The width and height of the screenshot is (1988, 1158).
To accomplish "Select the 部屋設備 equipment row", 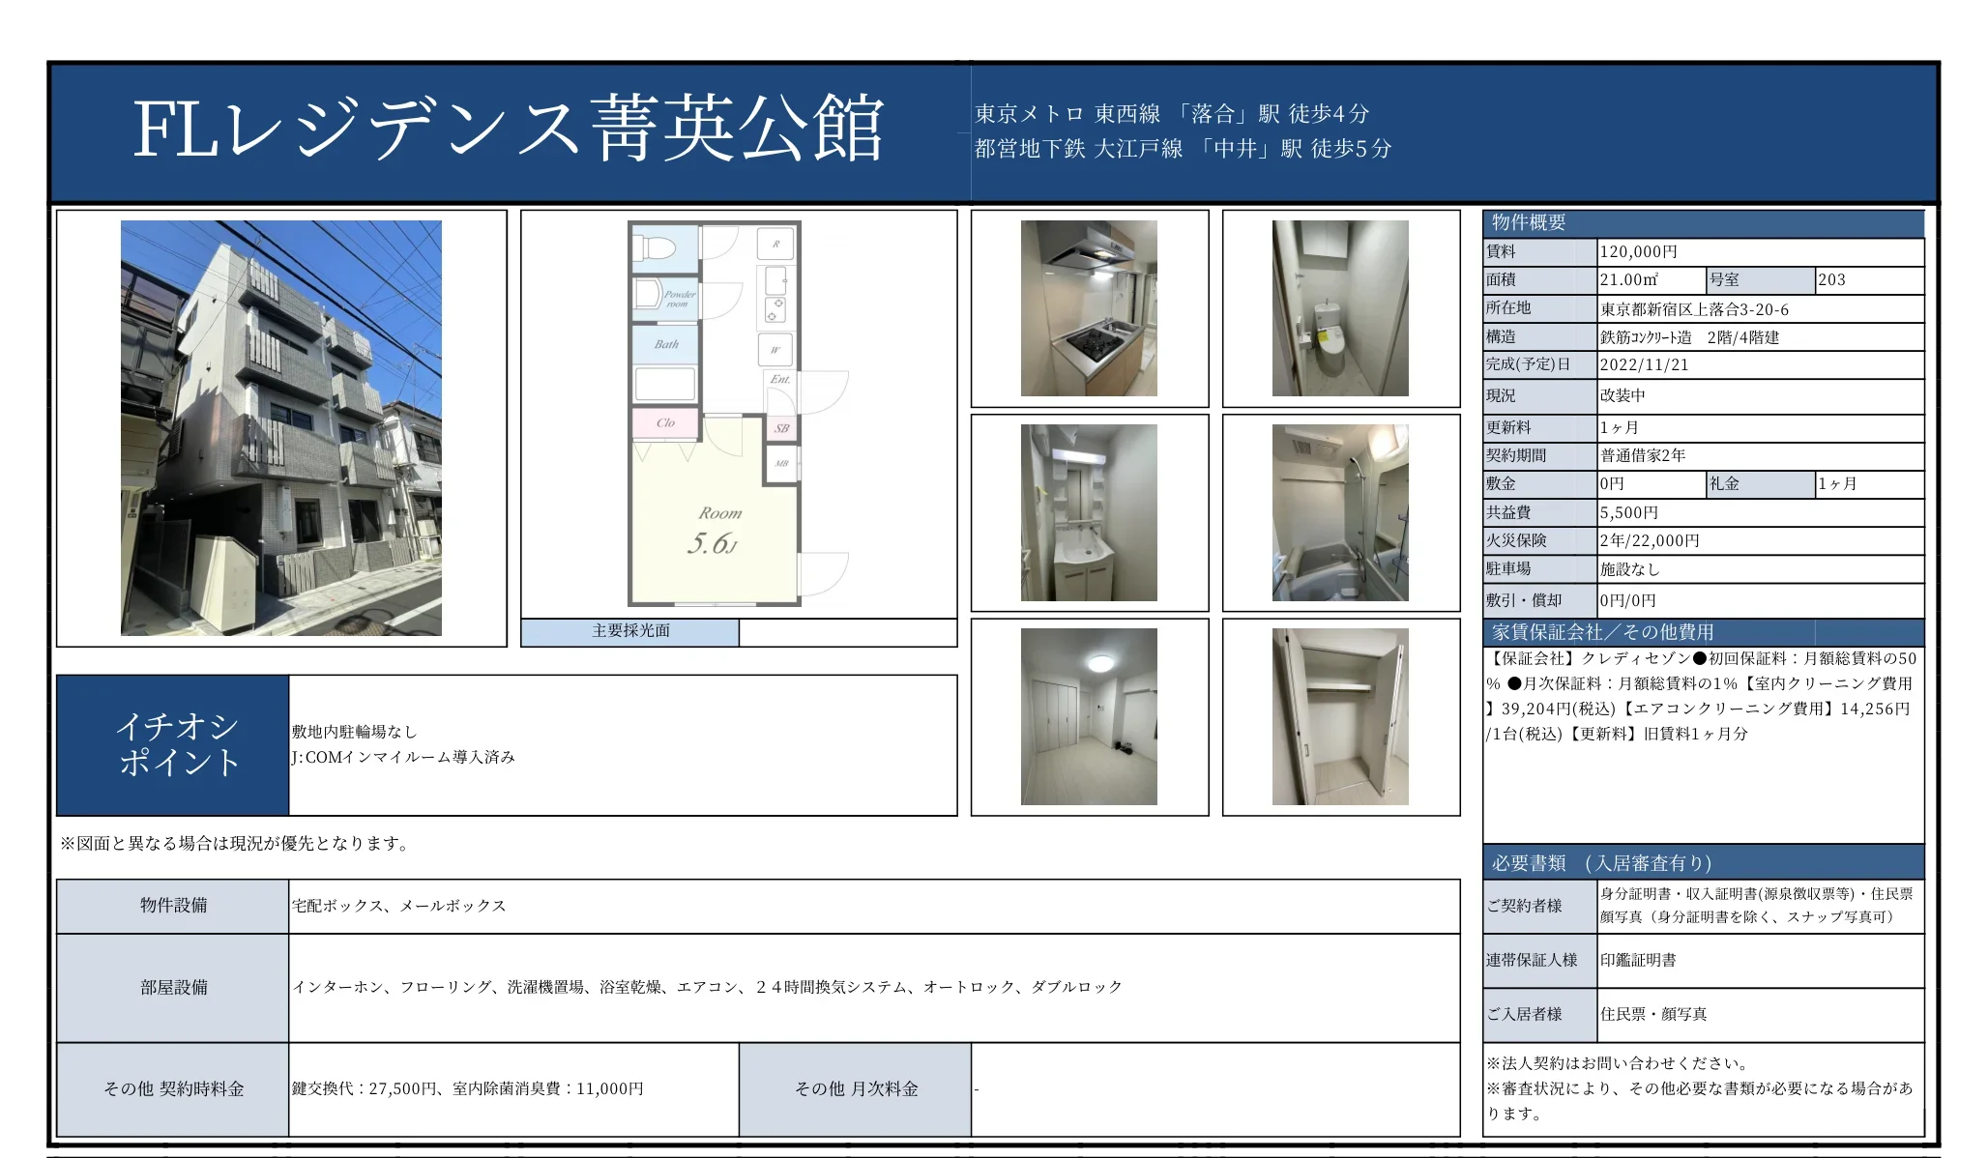I will [172, 988].
